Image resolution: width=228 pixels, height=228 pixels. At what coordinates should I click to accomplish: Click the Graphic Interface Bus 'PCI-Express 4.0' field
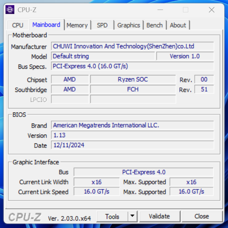(144, 172)
